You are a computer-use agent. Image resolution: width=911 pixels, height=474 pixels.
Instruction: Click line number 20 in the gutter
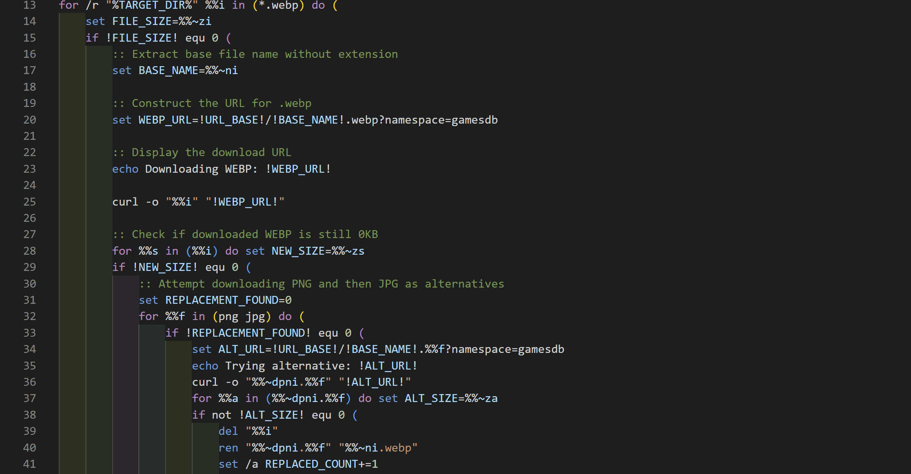(x=29, y=120)
